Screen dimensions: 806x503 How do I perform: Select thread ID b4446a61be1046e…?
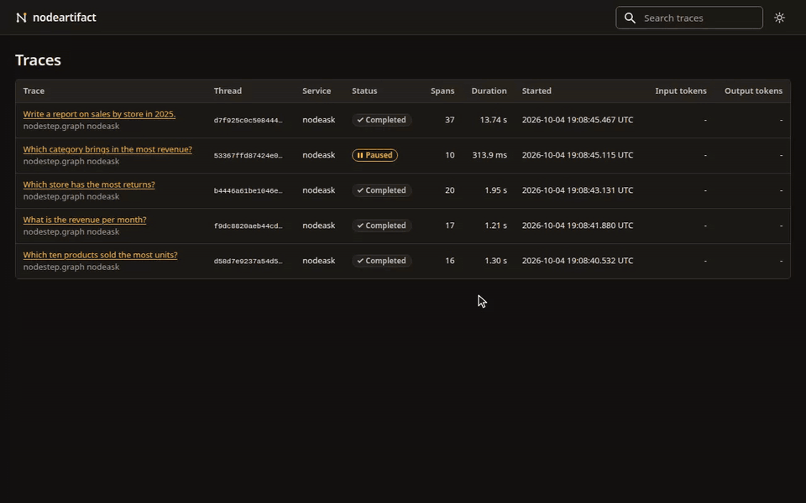[x=249, y=190]
